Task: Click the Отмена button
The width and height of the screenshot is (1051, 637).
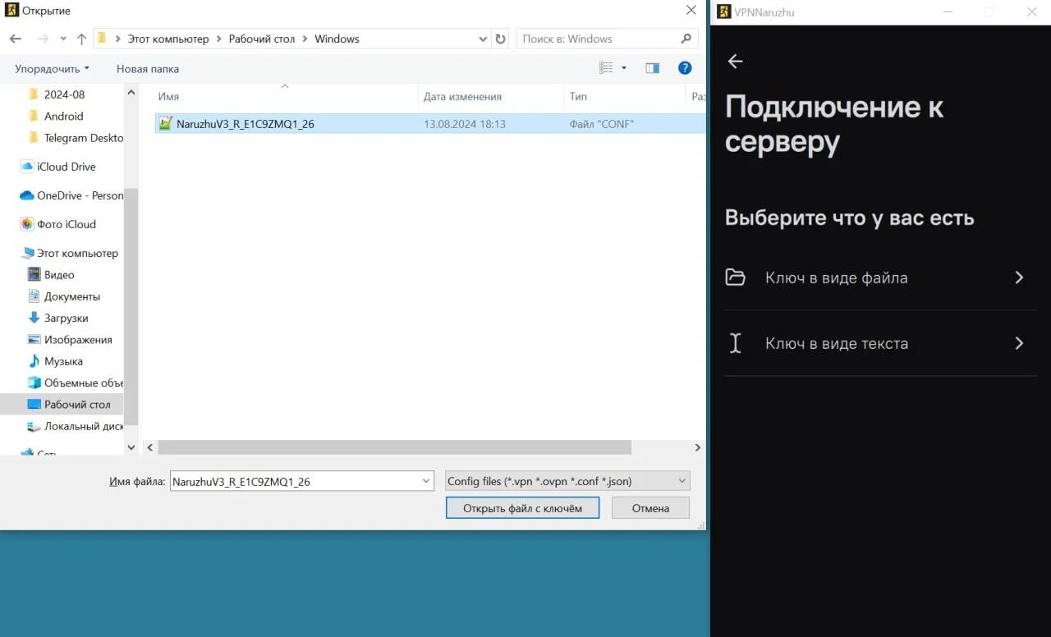Action: tap(650, 508)
